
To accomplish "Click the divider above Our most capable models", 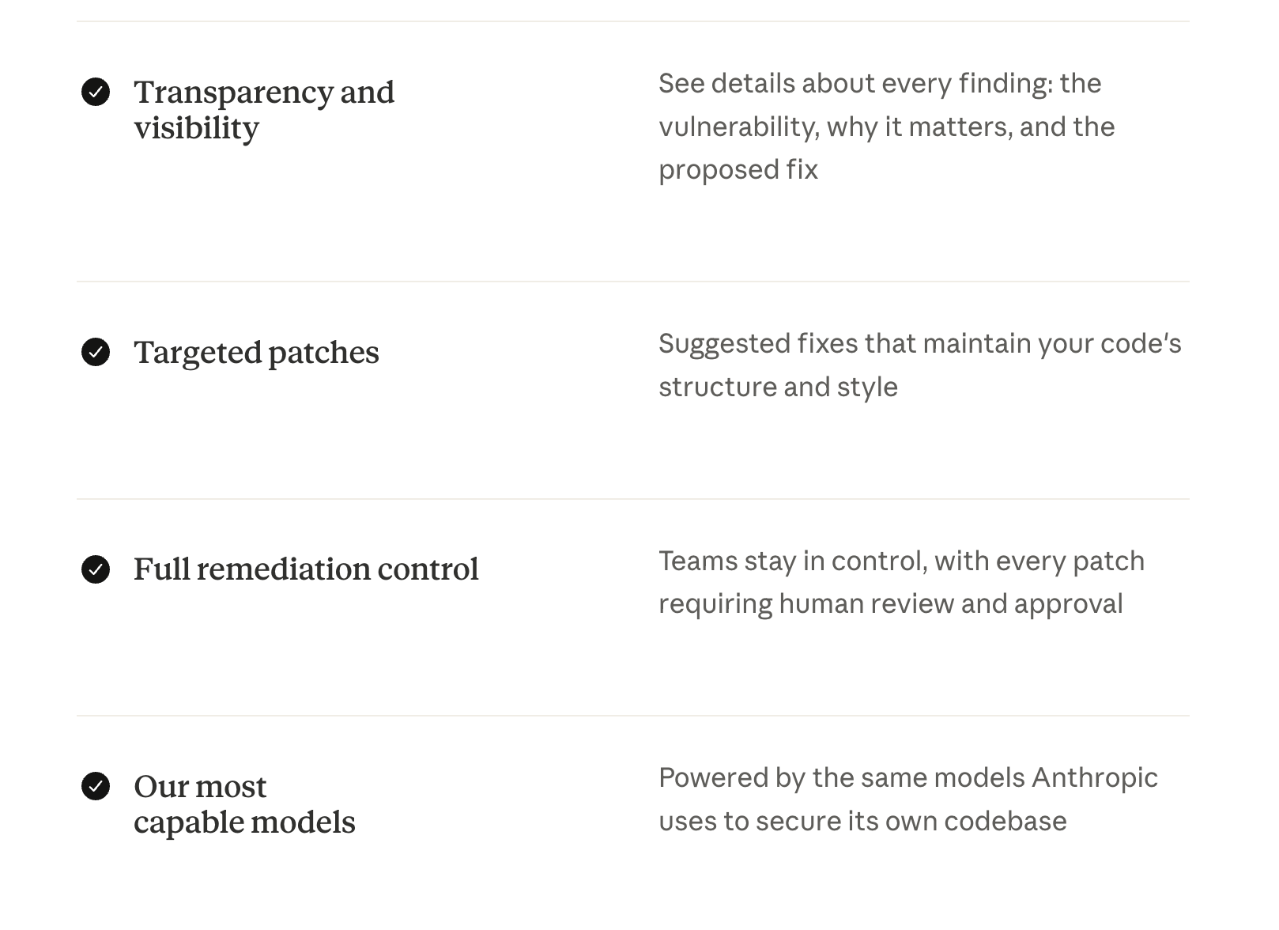I will point(632,716).
